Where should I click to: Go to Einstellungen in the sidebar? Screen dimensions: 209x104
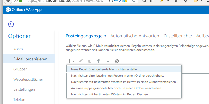[24, 89]
